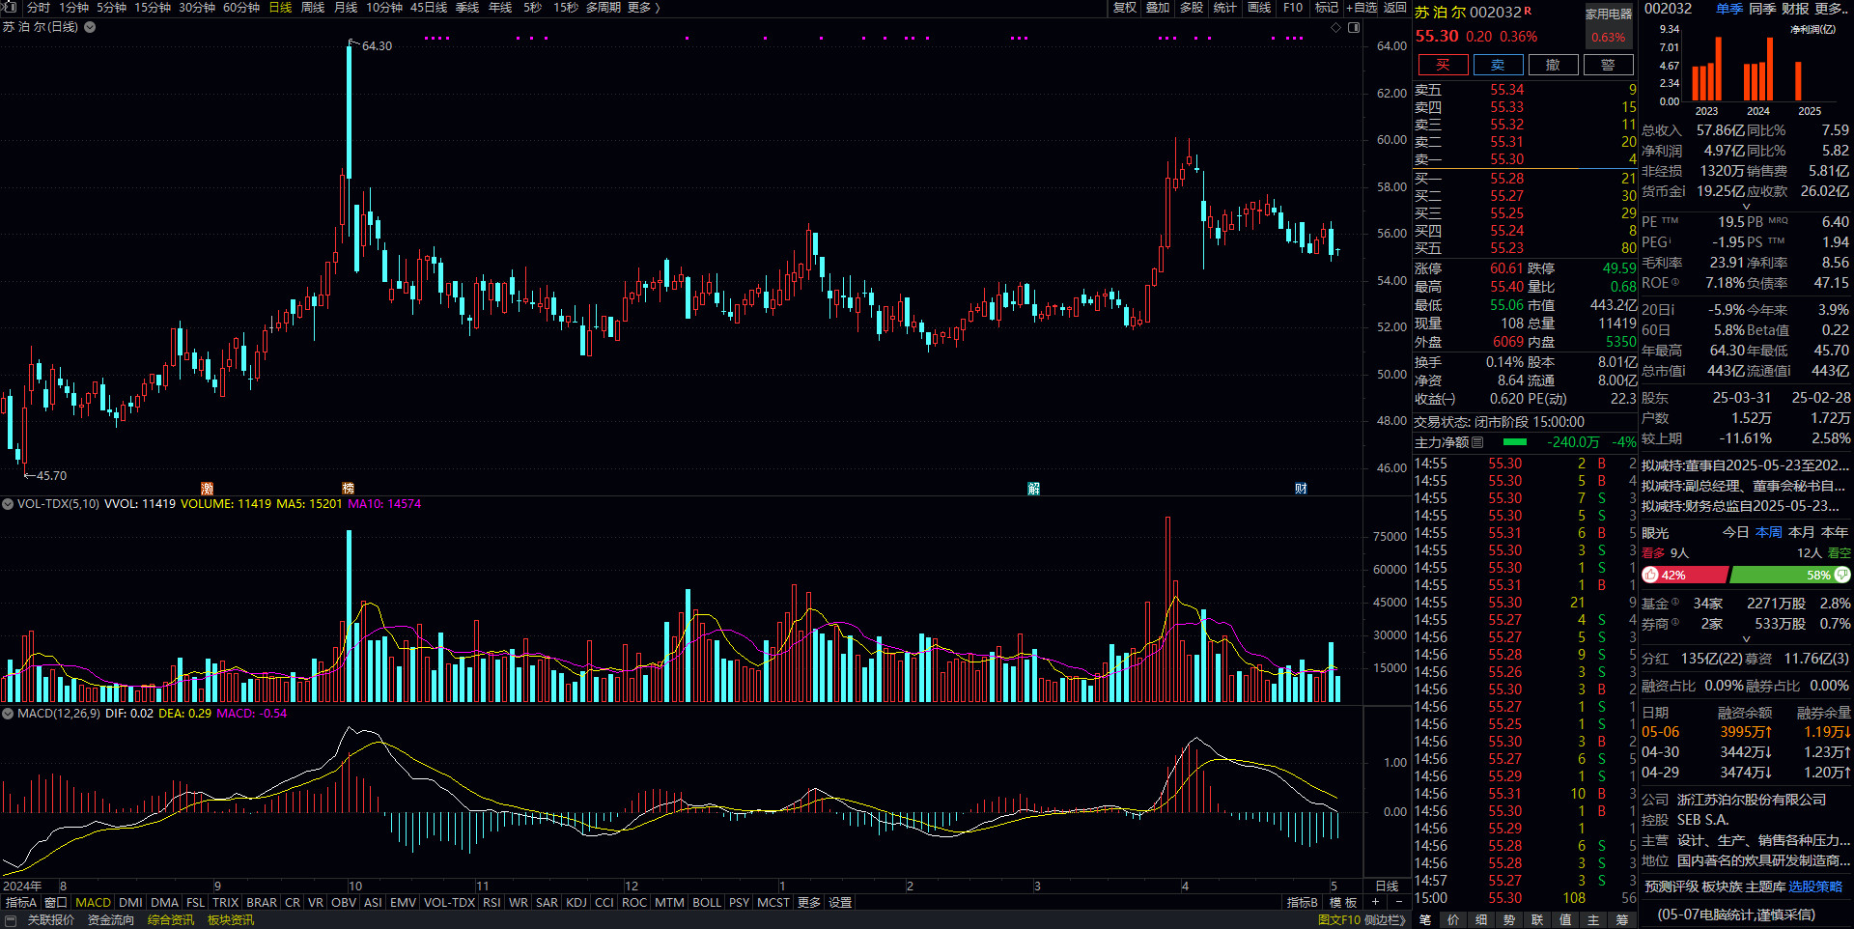Open 选股策略 link
This screenshot has height=929, width=1854.
click(x=1815, y=887)
